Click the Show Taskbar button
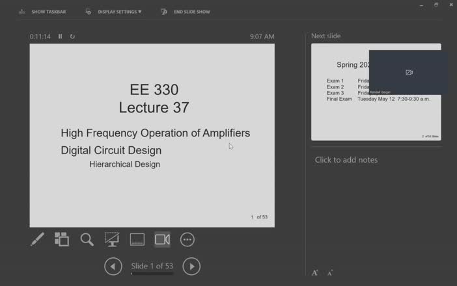Viewport: 457px width, 286px height. click(x=42, y=12)
